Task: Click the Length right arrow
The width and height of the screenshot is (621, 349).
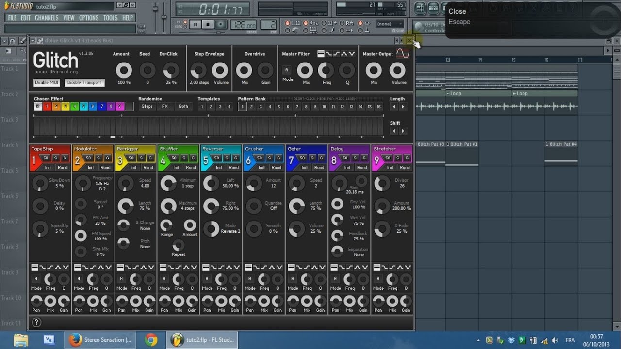Action: point(403,107)
